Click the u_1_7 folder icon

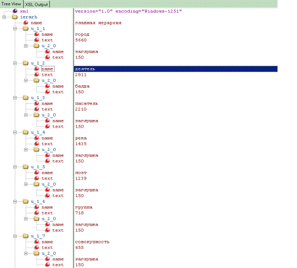25,236
